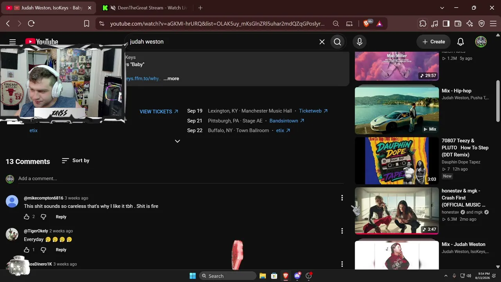Expand the description with "...more"
Screen dimensions: 501x282
coord(171,79)
